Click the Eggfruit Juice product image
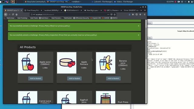Viewport: 194px width, 109px height. (x=67, y=97)
